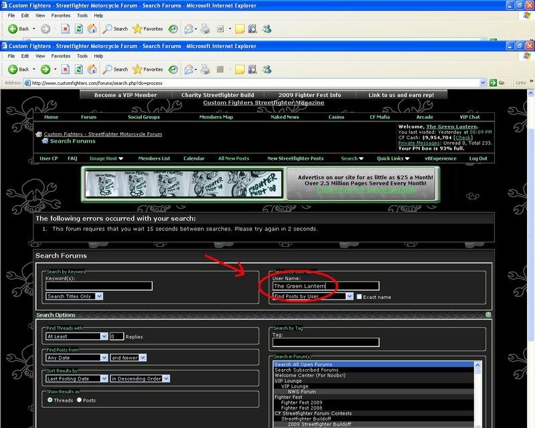The width and height of the screenshot is (535, 428).
Task: Open the Mail envelope in the background window toolbar
Action: (189, 29)
